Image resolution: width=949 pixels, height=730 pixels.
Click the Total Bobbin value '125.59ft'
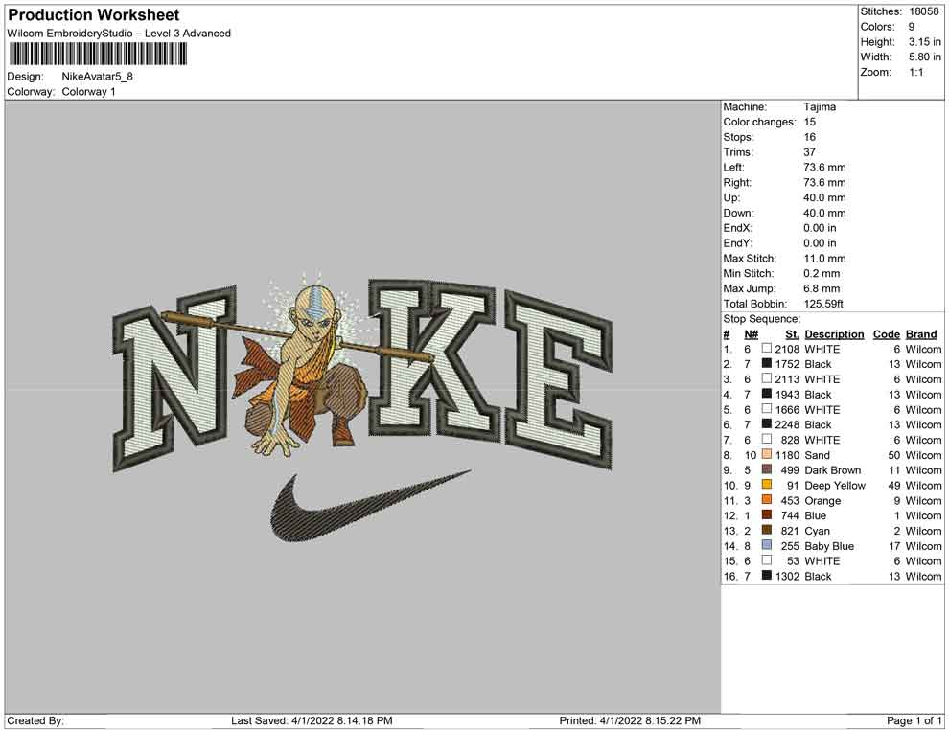pos(823,304)
